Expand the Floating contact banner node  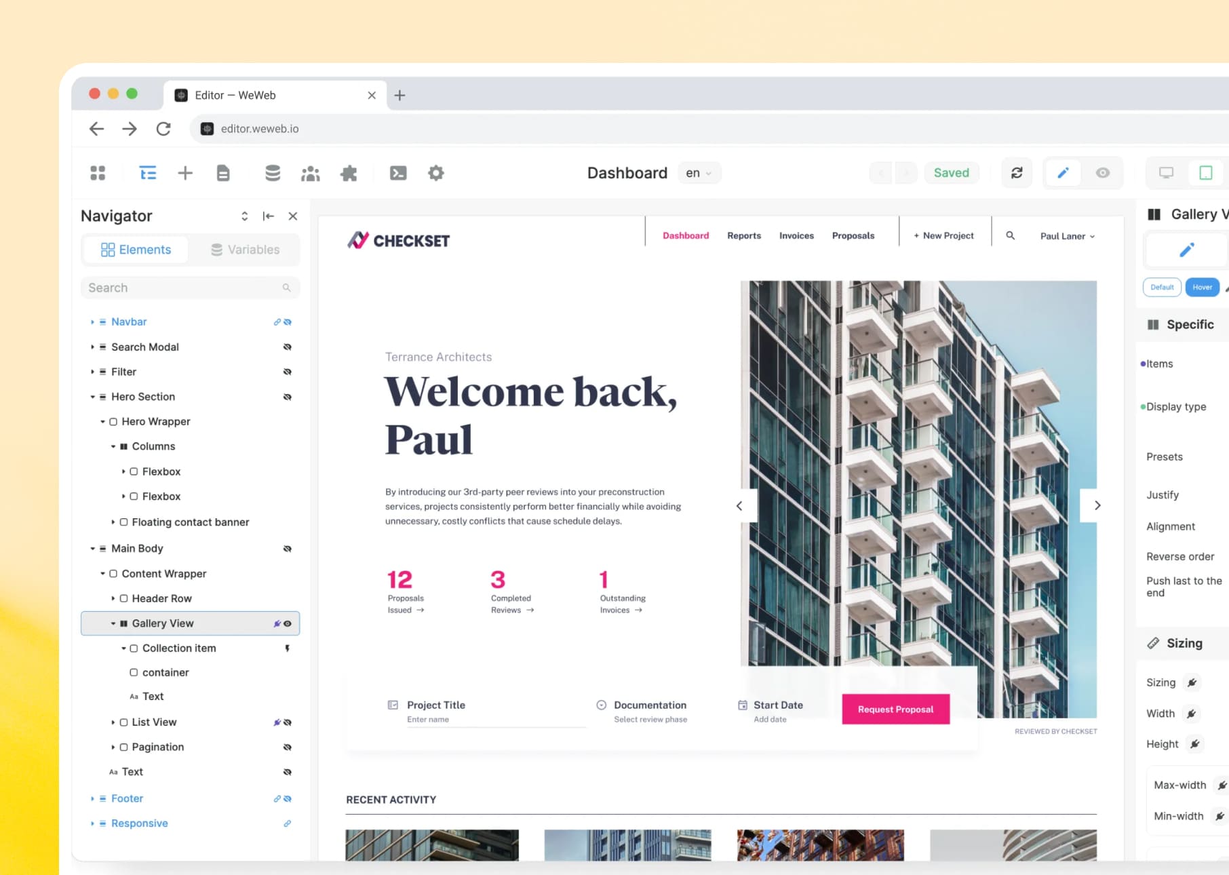coord(113,522)
